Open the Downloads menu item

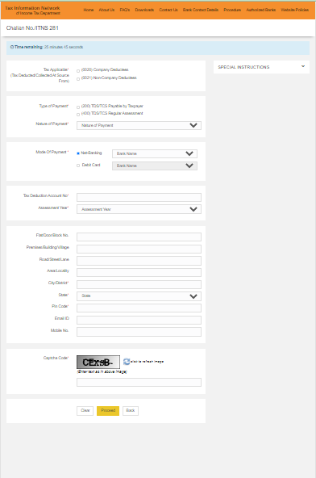click(144, 10)
